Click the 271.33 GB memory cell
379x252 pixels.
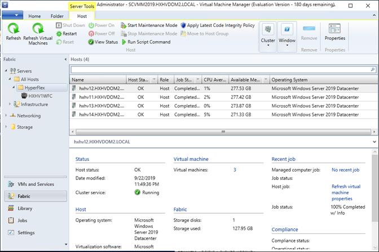pos(241,115)
